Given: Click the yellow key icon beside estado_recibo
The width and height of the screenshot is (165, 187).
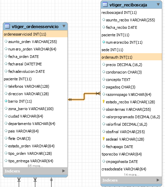Looking at the screenshot, I should pos(103,102).
